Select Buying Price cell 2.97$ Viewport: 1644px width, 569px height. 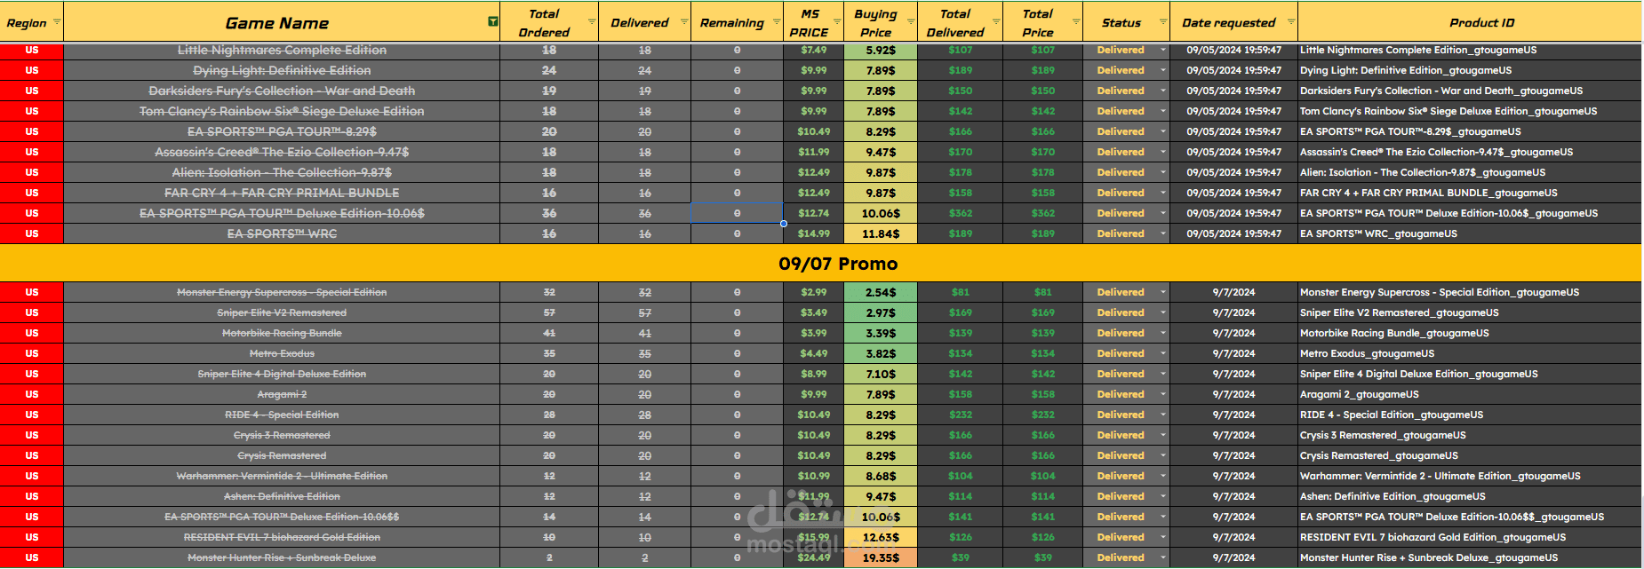click(880, 312)
